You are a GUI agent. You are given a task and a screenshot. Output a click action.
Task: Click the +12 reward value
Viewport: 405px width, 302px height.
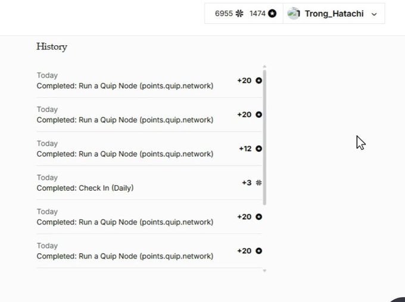tap(245, 148)
